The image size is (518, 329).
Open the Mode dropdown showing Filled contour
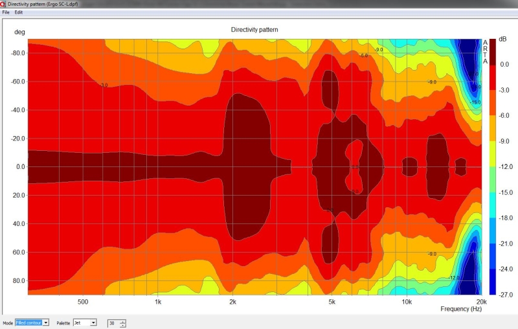32,323
